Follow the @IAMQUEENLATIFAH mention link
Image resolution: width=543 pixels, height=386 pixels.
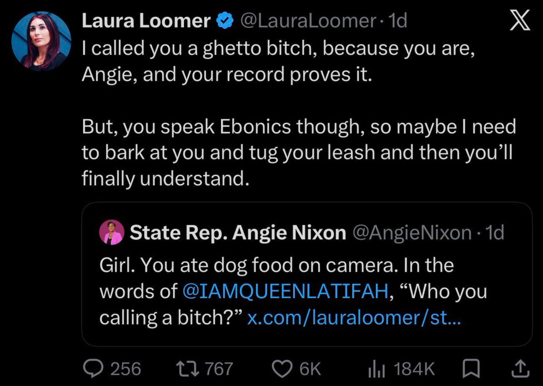[285, 291]
